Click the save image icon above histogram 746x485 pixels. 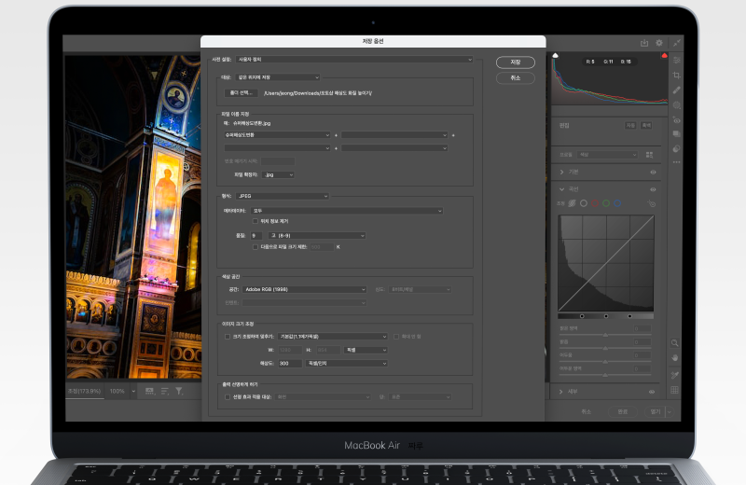click(644, 43)
